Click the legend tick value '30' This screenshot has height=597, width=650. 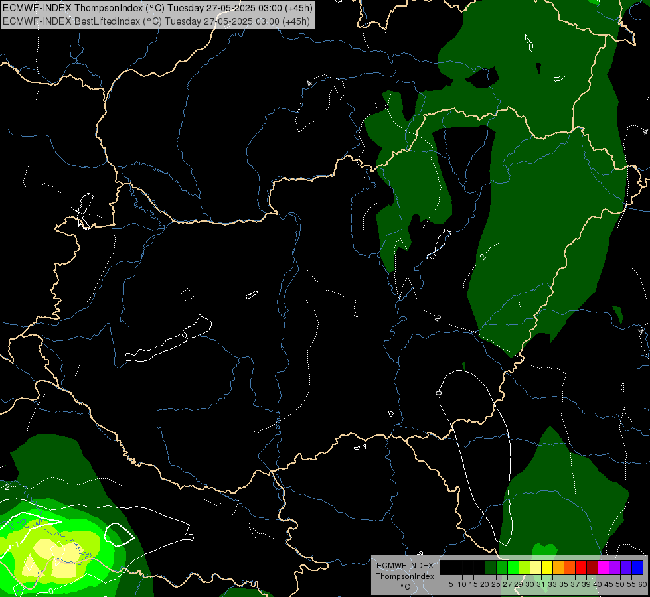click(x=530, y=584)
